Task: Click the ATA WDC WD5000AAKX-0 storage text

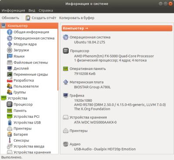Action: point(95,122)
